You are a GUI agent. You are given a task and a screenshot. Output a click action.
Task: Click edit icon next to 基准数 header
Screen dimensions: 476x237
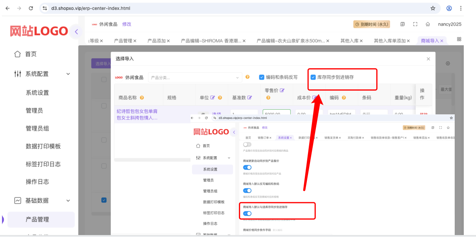250,97
